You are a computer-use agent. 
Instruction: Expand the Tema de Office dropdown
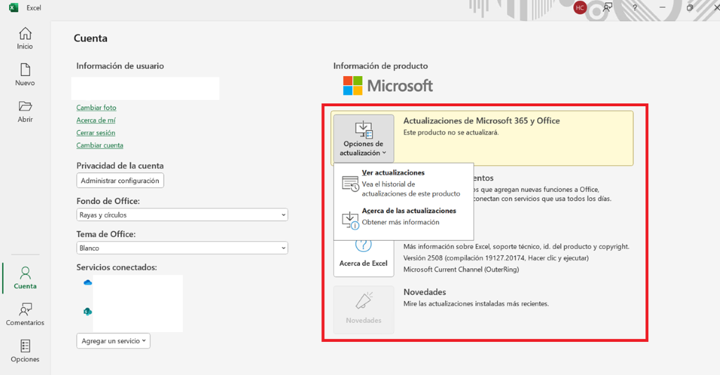point(182,248)
